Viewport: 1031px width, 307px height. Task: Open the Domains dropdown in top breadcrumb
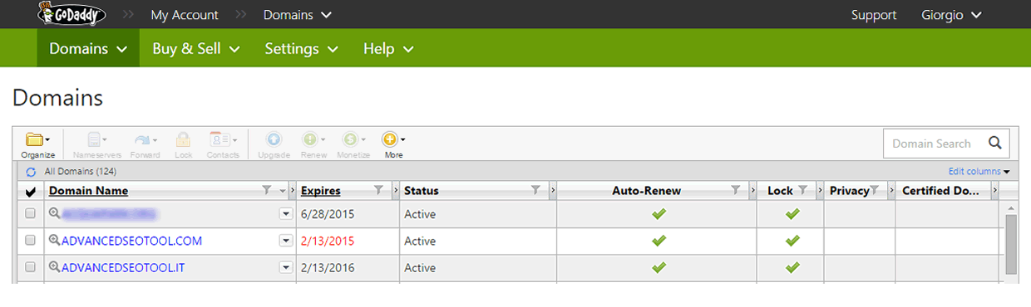(298, 15)
